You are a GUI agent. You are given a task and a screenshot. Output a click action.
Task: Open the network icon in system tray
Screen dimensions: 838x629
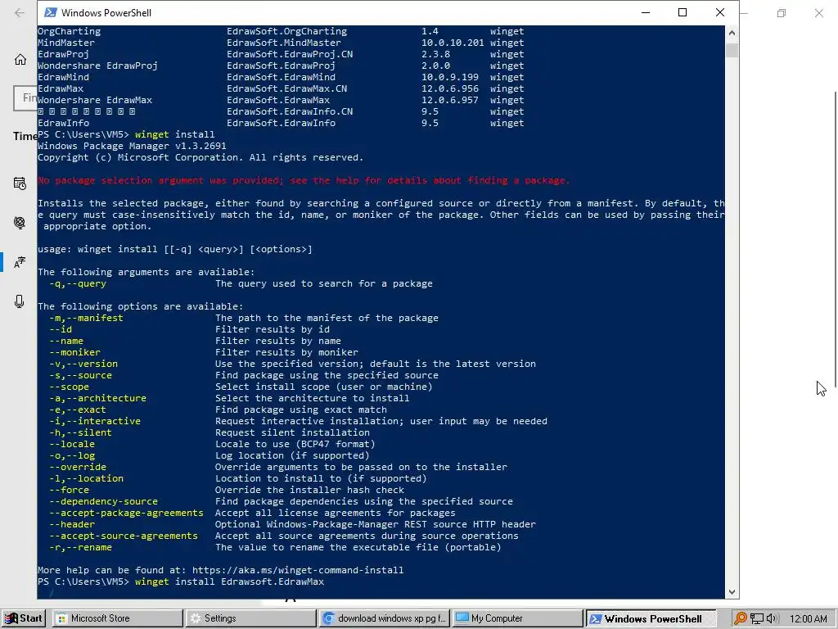tap(757, 618)
